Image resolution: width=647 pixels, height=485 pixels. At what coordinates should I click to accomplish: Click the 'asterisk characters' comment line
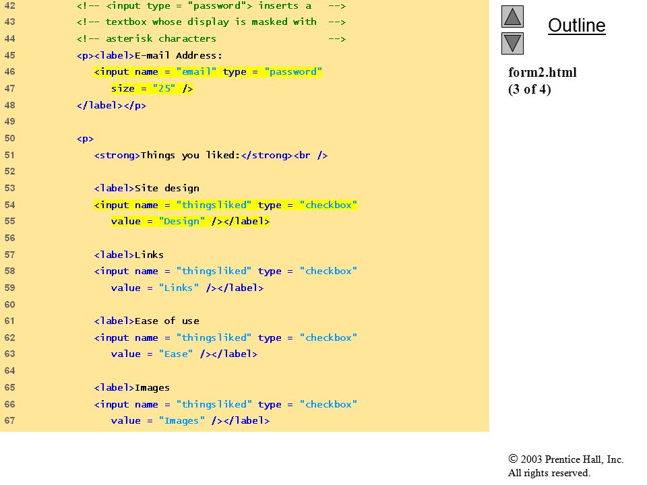coord(211,39)
